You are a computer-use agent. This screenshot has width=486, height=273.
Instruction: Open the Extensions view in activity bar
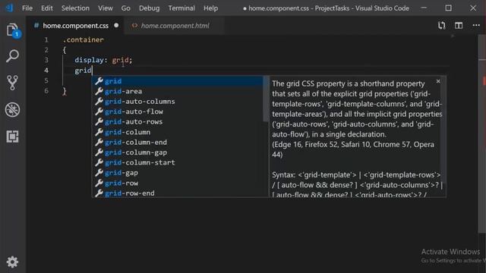coord(12,136)
